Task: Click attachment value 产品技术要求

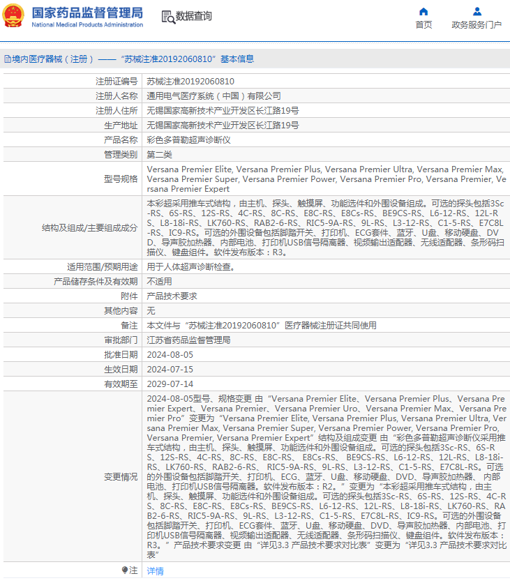Action: (x=172, y=296)
